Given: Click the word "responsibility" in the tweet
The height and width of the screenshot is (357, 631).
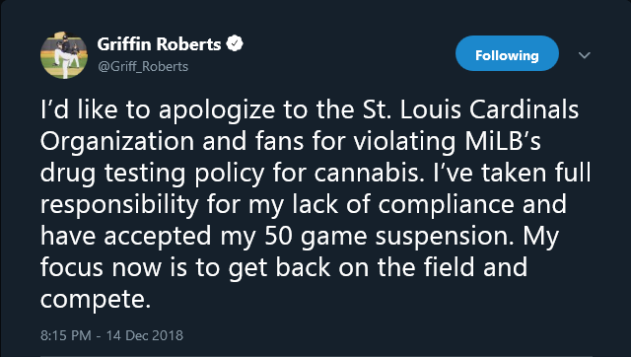Looking at the screenshot, I should coord(119,205).
